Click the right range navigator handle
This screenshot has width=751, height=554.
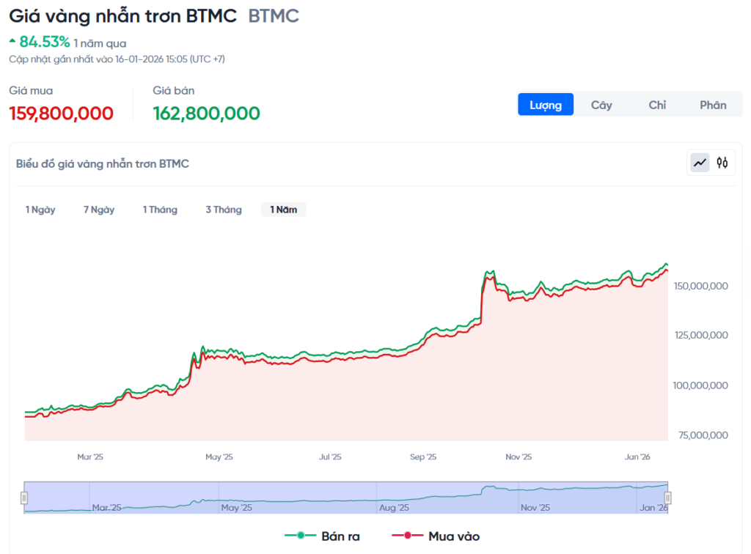(668, 498)
